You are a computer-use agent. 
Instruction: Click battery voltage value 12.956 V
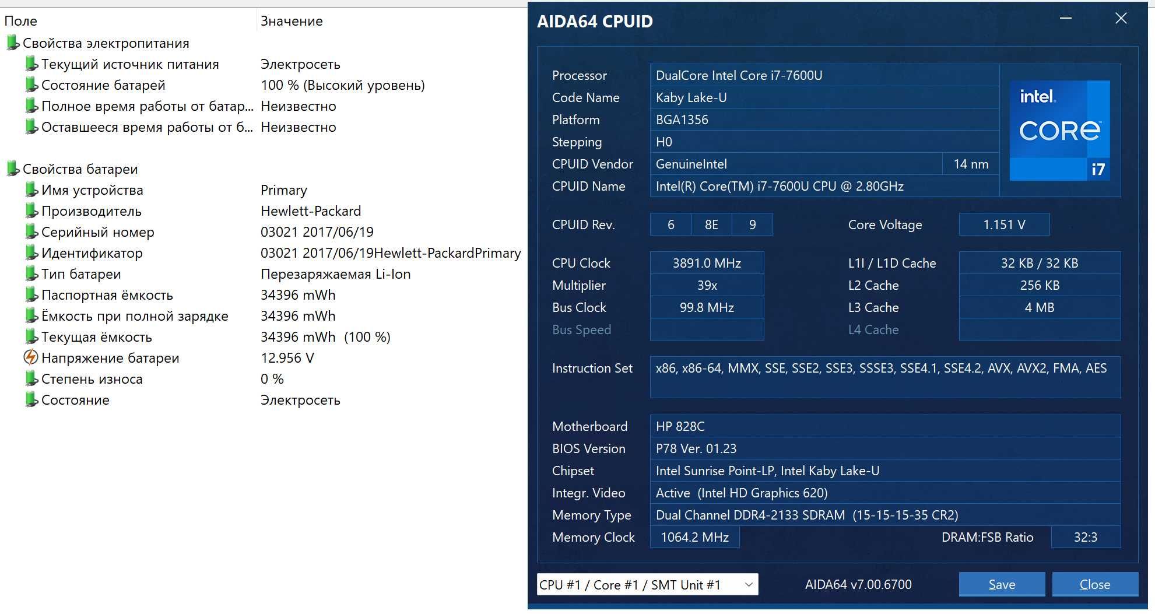[287, 358]
